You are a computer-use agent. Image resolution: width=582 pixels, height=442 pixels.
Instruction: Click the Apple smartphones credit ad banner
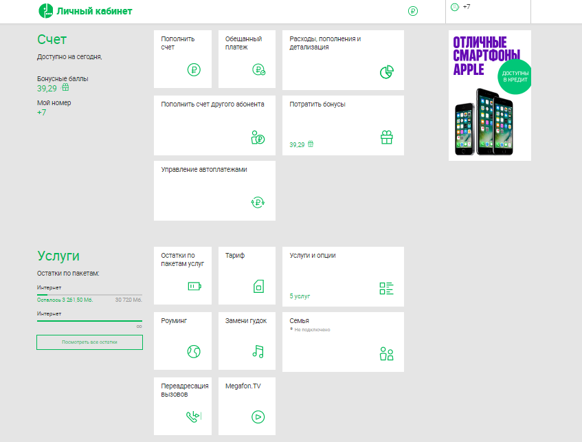coord(489,96)
